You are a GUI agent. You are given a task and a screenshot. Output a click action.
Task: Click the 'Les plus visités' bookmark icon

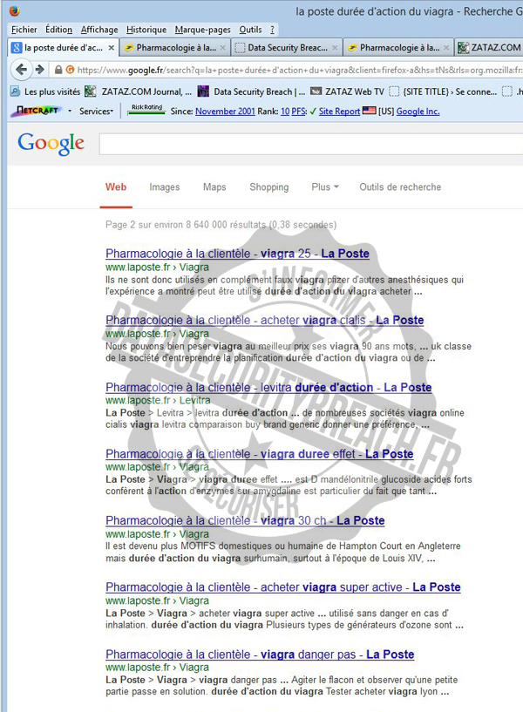click(15, 92)
